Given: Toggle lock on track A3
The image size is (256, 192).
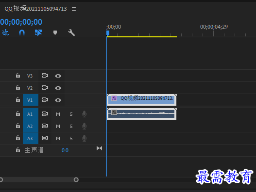Looking at the screenshot, I should pos(18,138).
